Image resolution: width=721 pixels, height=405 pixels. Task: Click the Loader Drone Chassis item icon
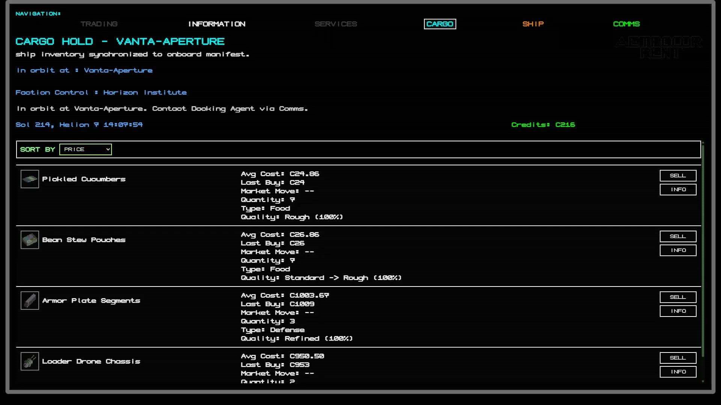pos(30,361)
